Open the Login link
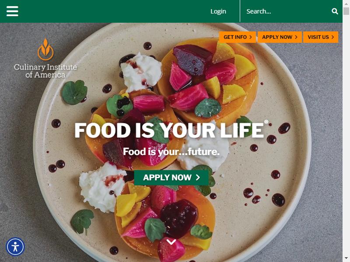 coord(218,11)
